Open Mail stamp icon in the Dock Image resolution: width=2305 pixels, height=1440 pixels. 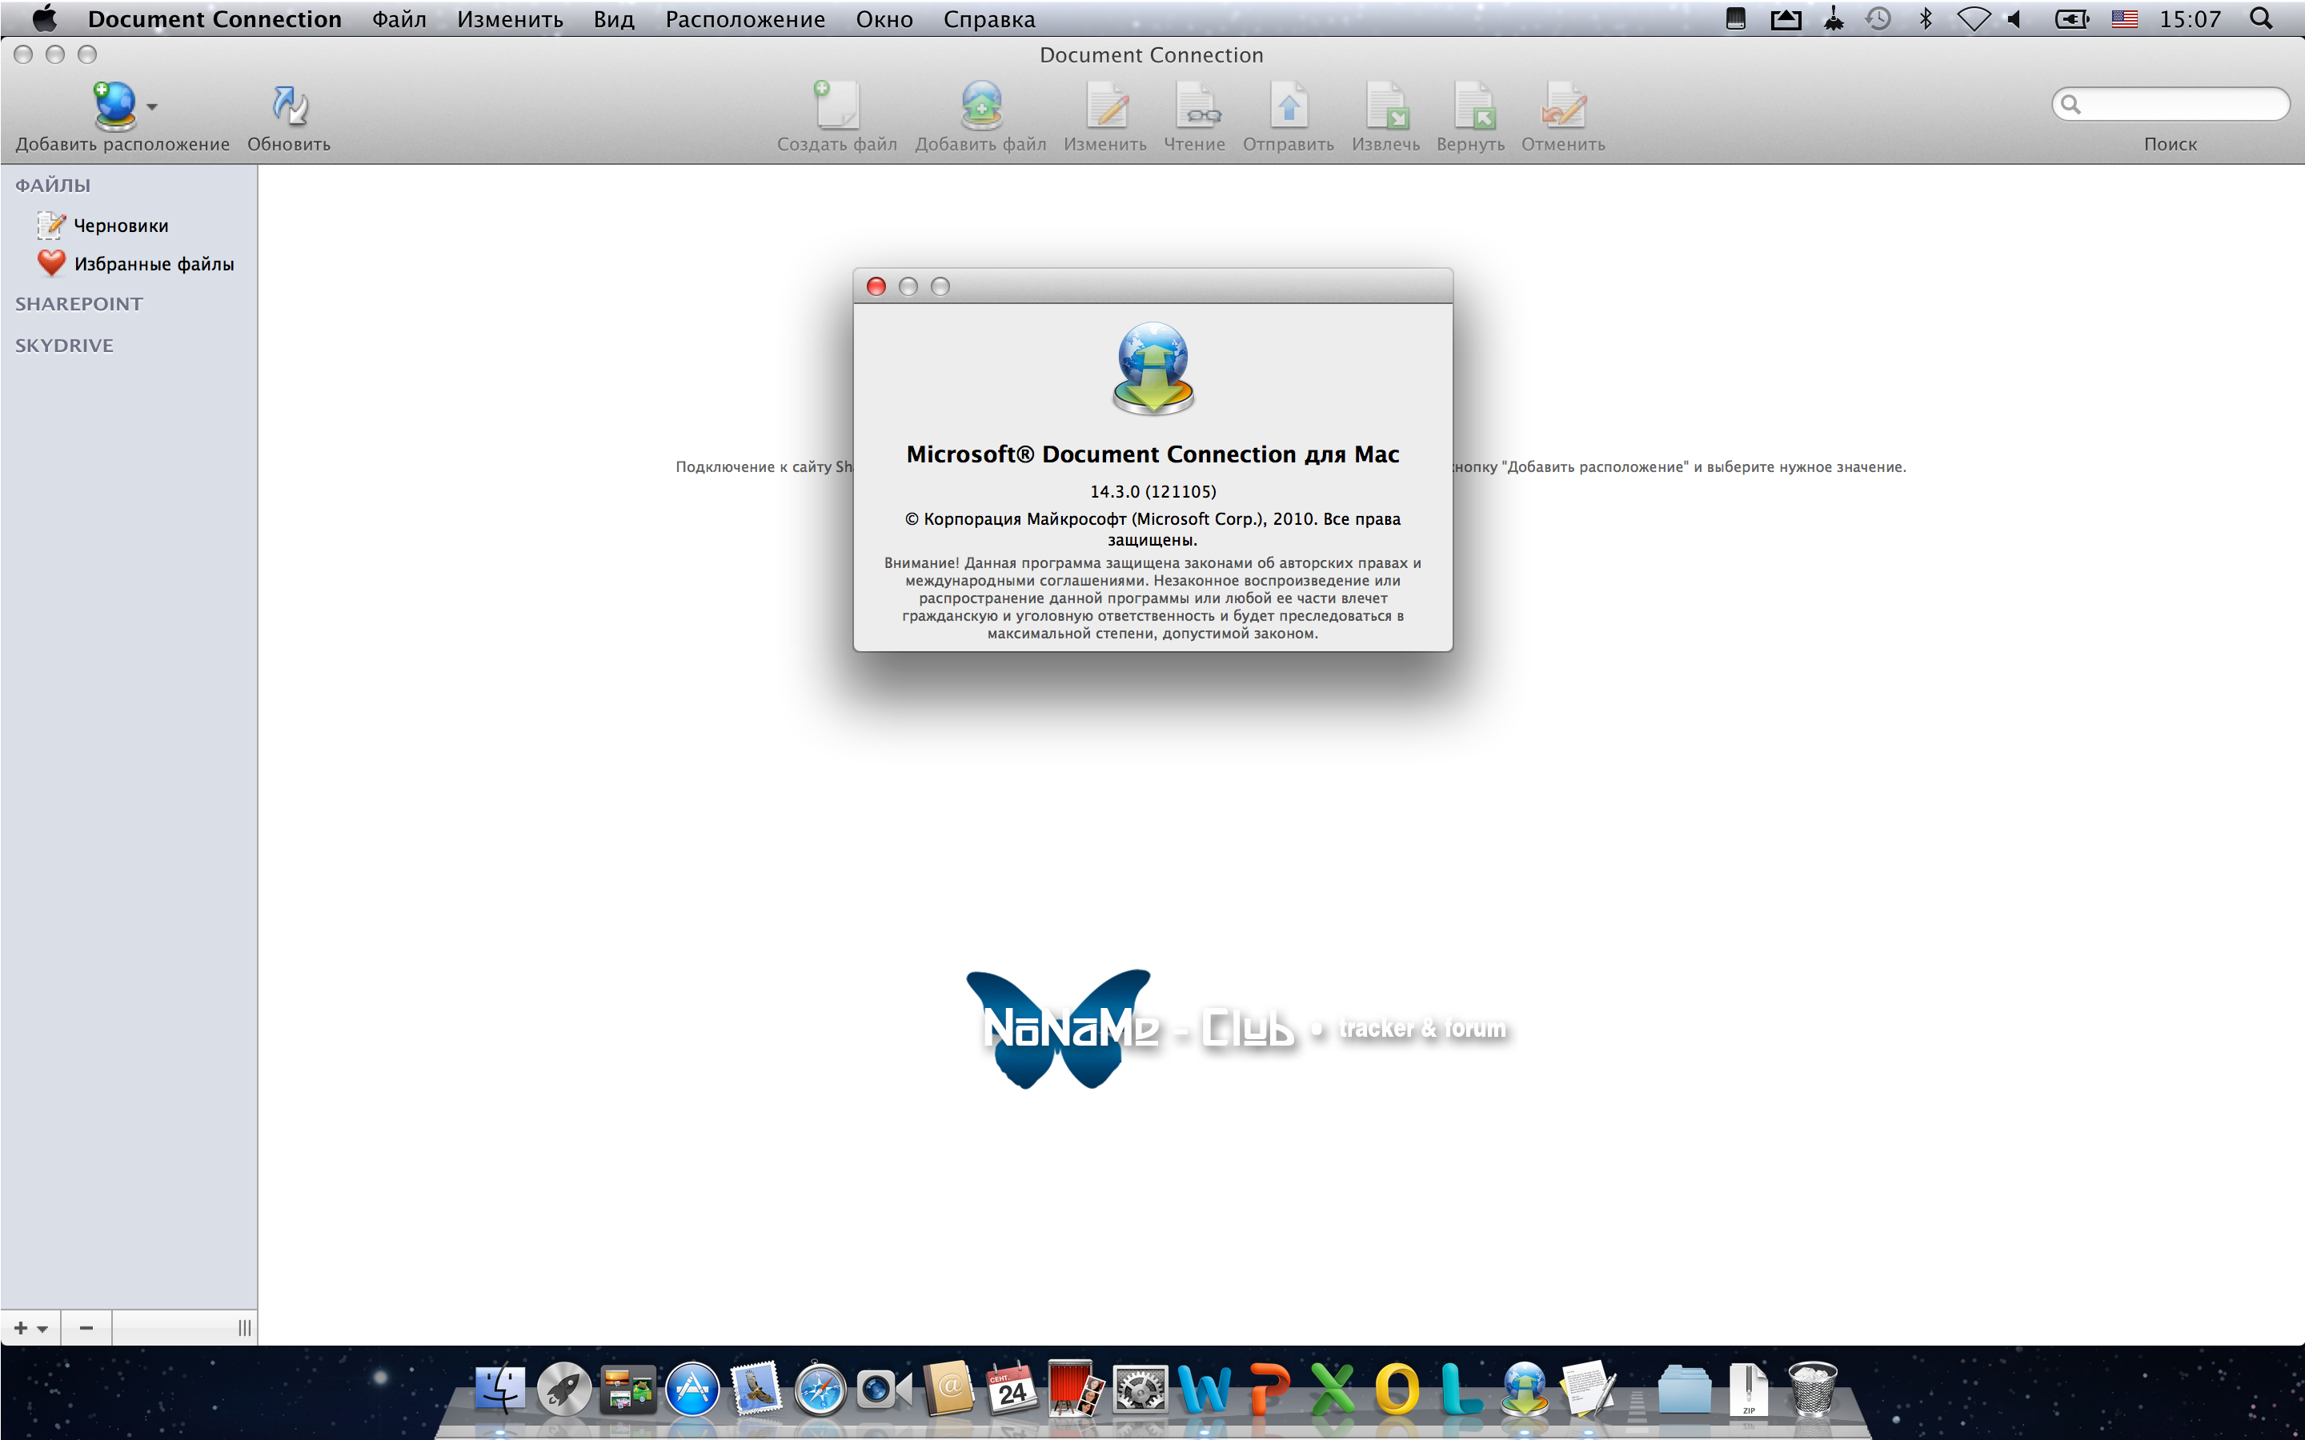pos(756,1389)
